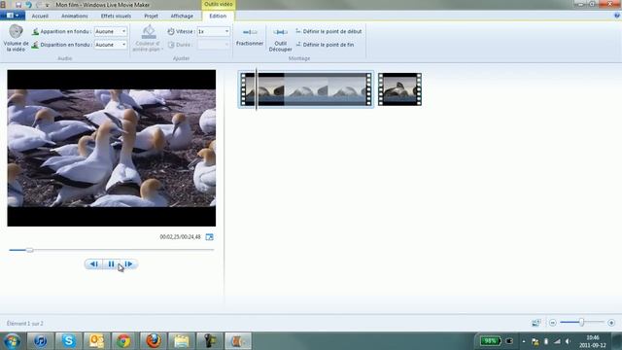Screen dimensions: 622x350
Task: Click Définir le point de fin
Action: pyautogui.click(x=325, y=45)
